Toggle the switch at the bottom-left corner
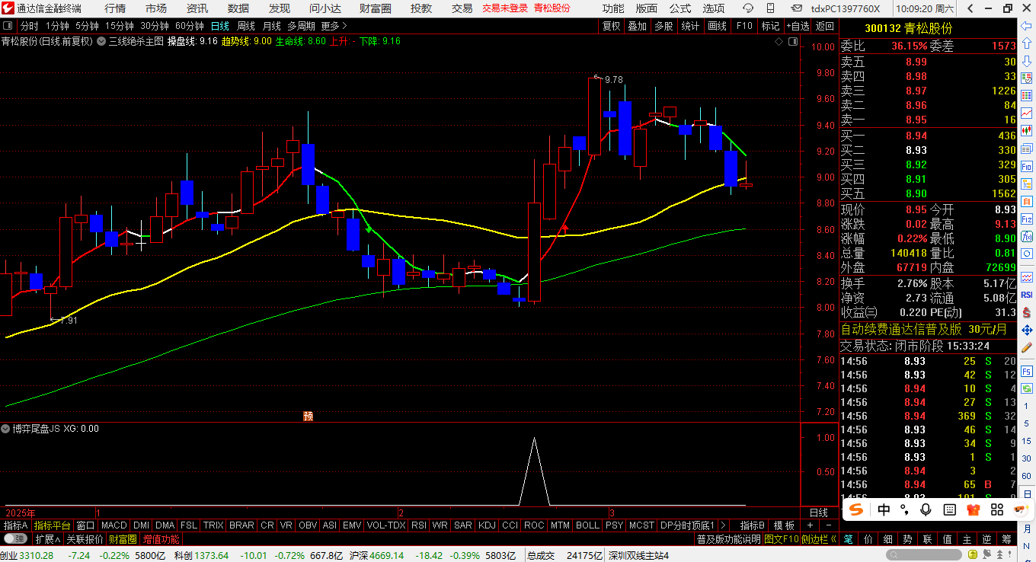Viewport: 1036px width, 562px height. tap(15, 538)
